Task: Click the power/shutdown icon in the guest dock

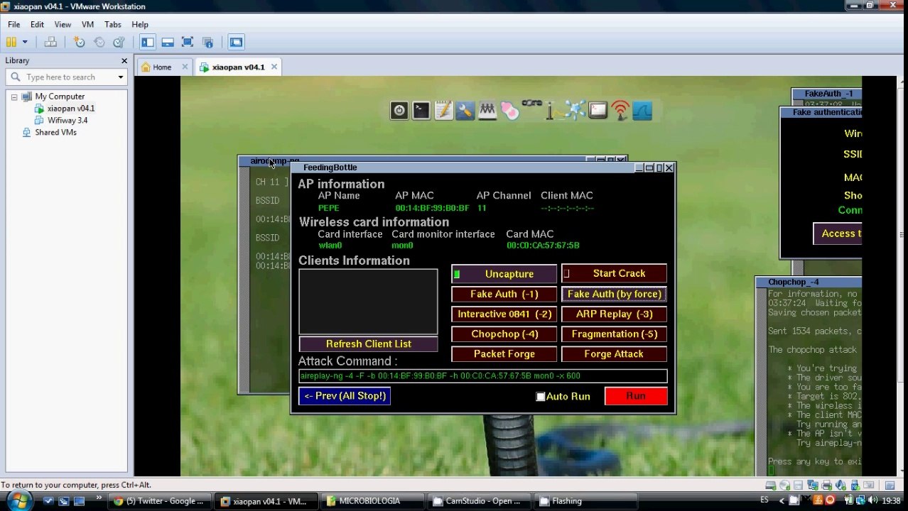Action: tap(399, 111)
